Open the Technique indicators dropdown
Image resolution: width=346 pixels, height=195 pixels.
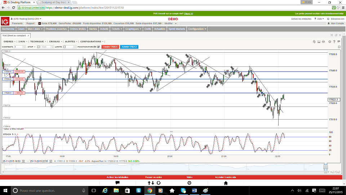click(x=37, y=42)
